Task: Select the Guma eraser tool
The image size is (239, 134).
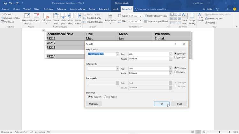Action: click(36, 16)
